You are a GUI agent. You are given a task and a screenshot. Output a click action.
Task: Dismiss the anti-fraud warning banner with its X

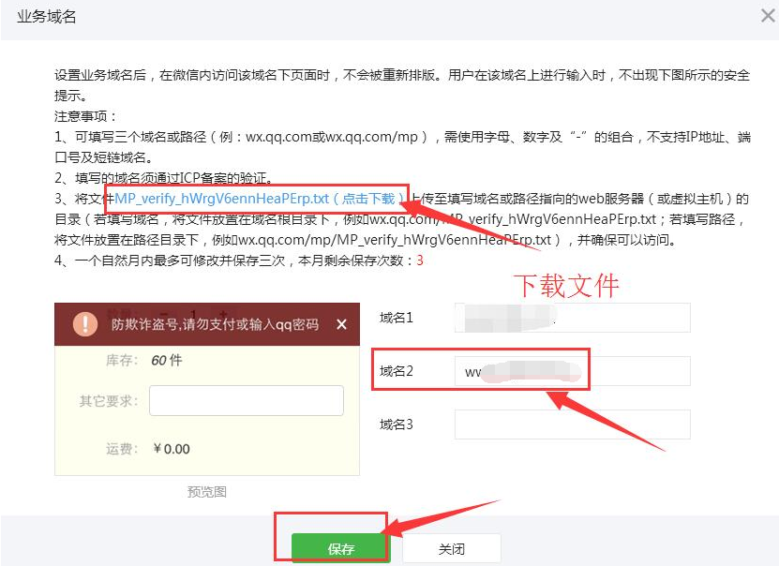click(341, 324)
